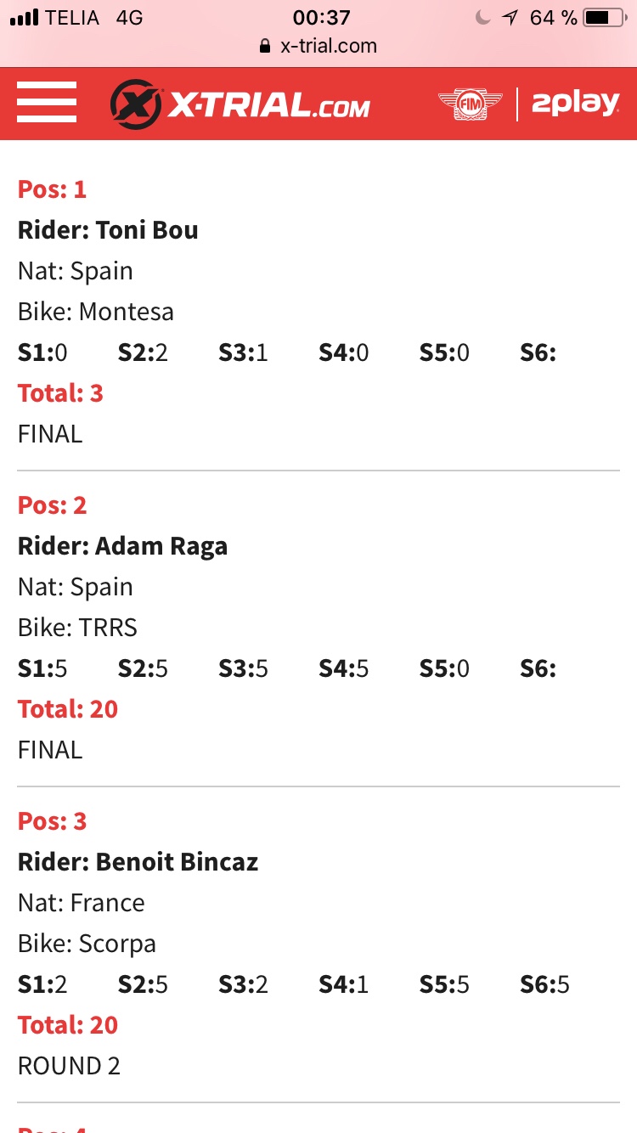Tap Toni Bou's Total: 3 score
This screenshot has width=637, height=1133.
[x=60, y=393]
